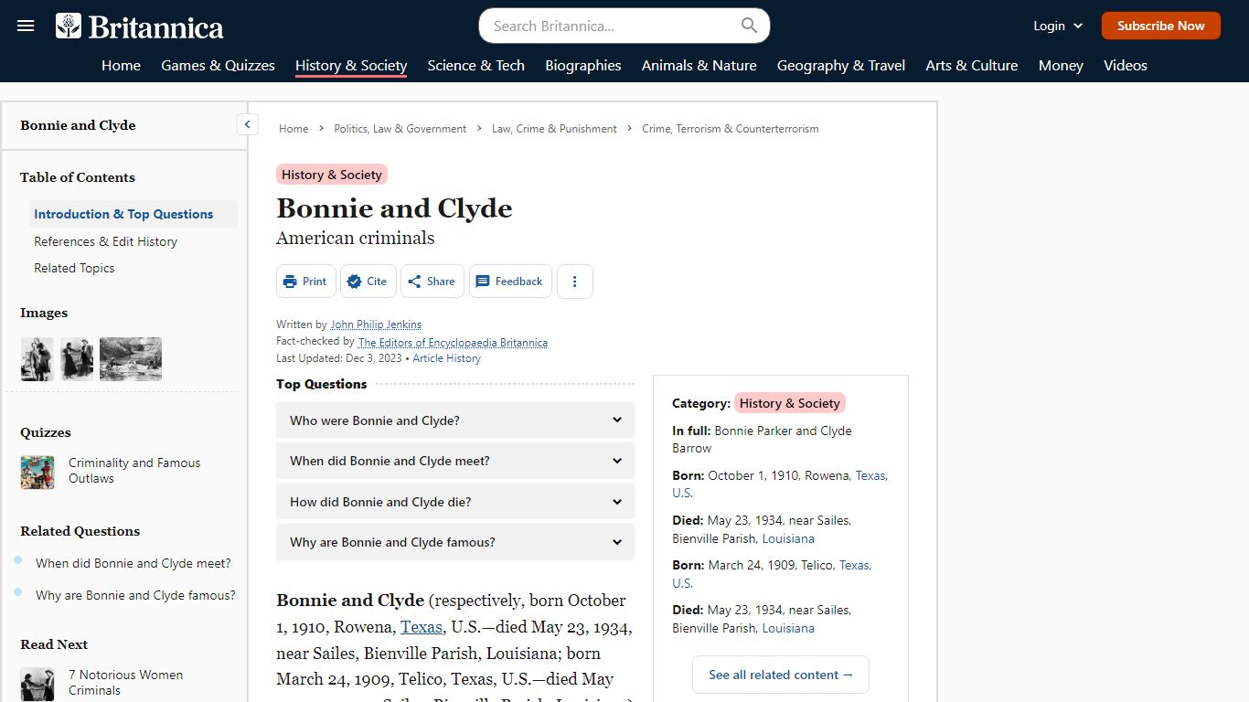Click History & Society tag above title
This screenshot has width=1249, height=702.
click(332, 175)
